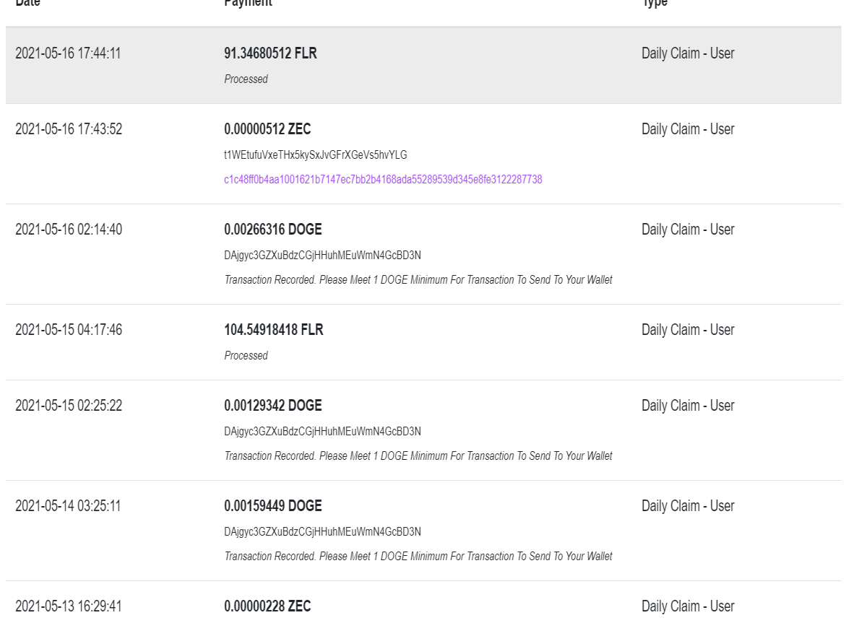Select the 0.00266316 DOGE payment amount
Screen dimensions: 867x623
click(x=273, y=230)
